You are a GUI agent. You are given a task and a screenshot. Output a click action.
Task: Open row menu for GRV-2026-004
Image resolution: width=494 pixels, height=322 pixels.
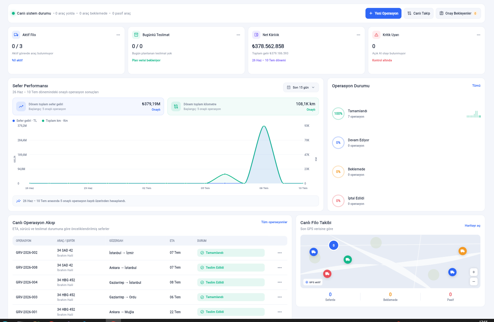(x=280, y=282)
